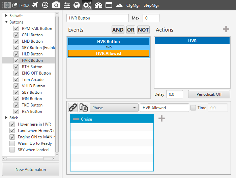Screen dimensions: 236x178
Task: Toggle the Periodical: Off button
Action: coord(209,94)
